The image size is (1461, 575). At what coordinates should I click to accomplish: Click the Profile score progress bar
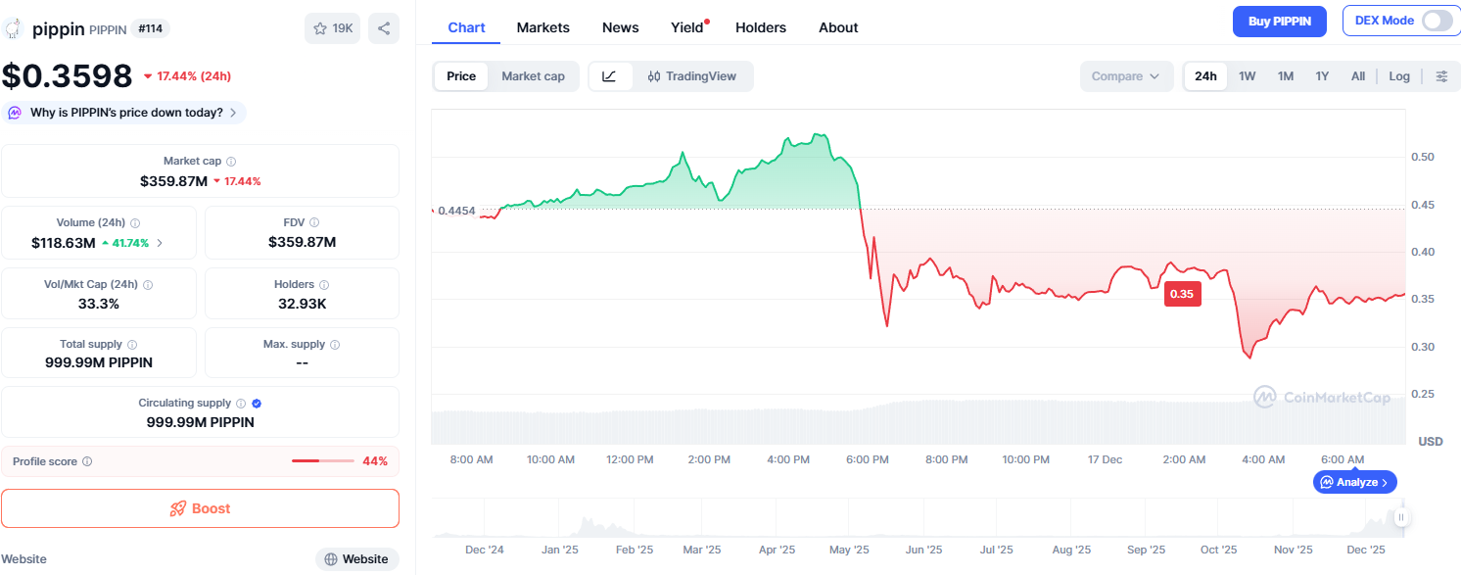[323, 460]
